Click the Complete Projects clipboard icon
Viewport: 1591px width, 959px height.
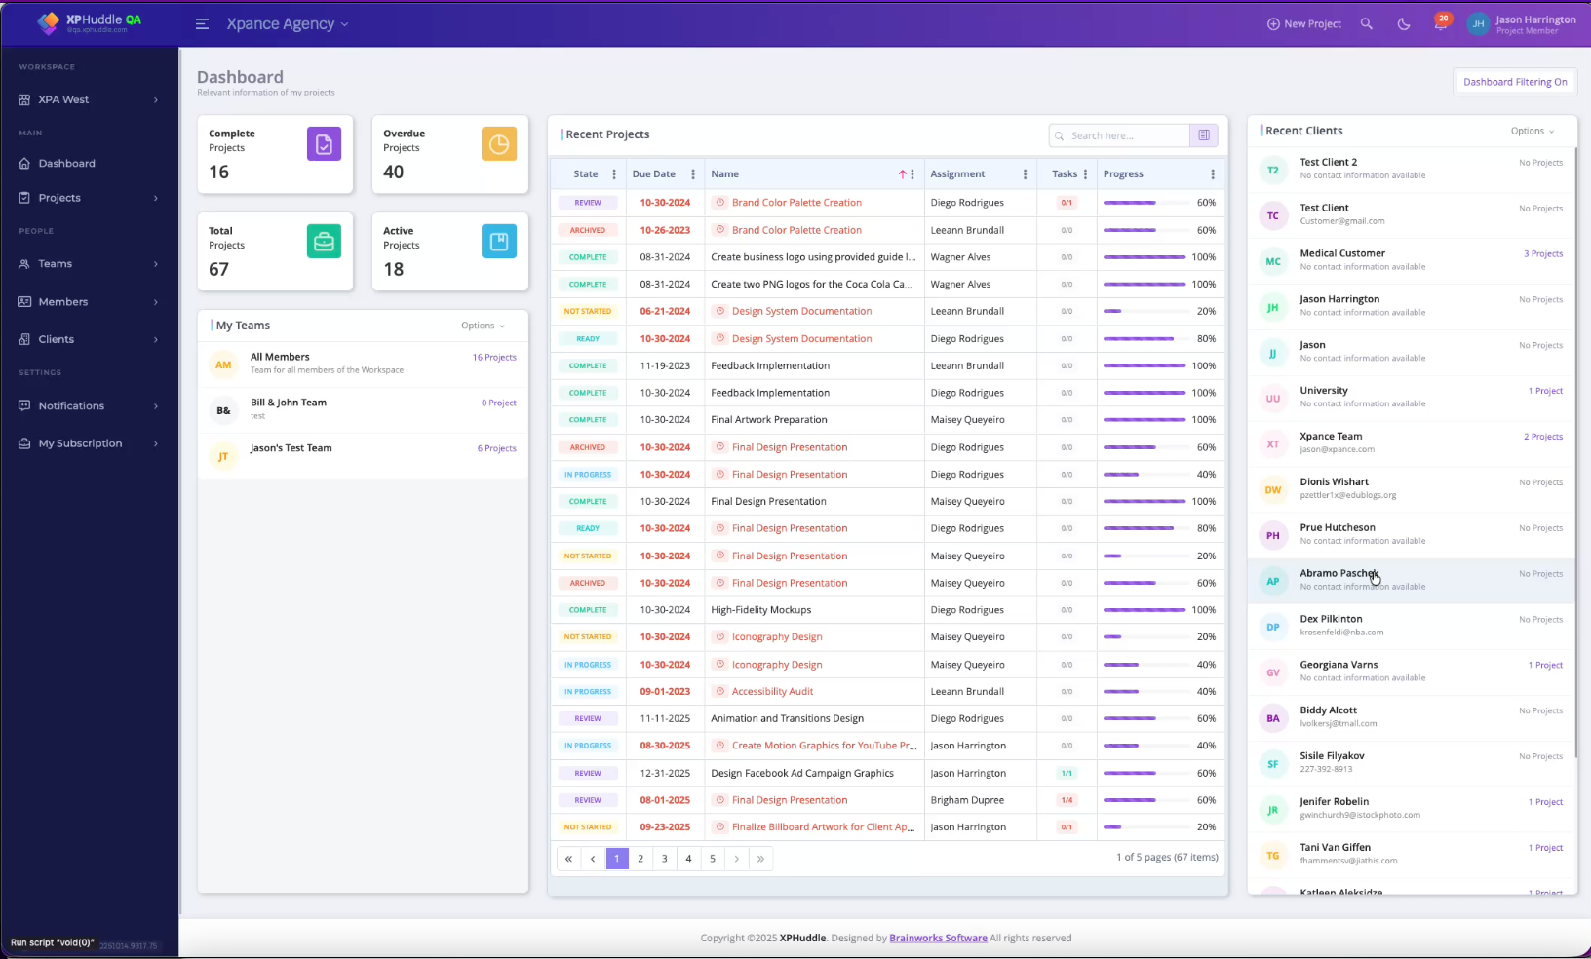(x=324, y=143)
